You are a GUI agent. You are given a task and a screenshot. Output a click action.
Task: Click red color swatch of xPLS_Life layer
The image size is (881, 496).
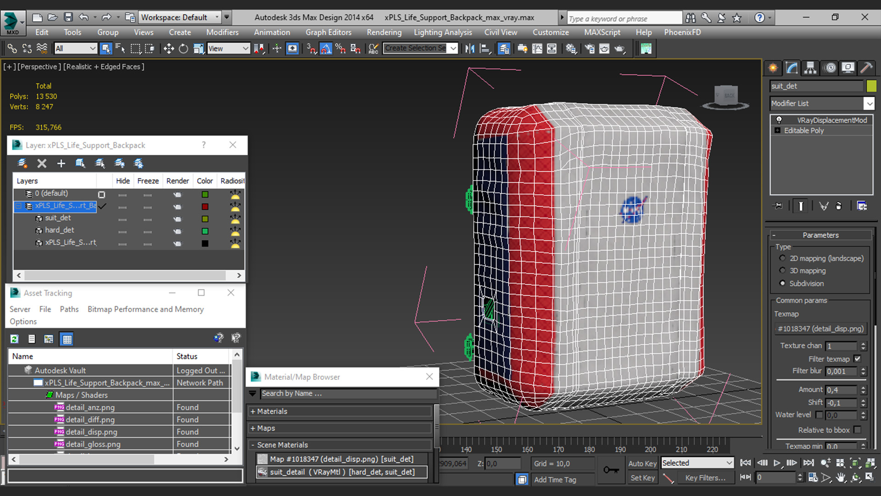(x=205, y=207)
